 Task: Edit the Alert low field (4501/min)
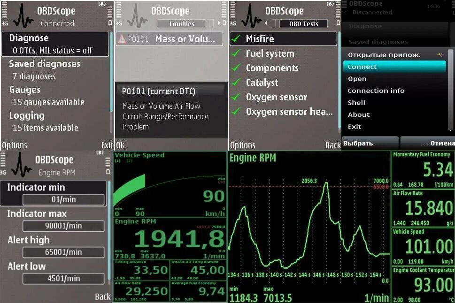pos(63,279)
